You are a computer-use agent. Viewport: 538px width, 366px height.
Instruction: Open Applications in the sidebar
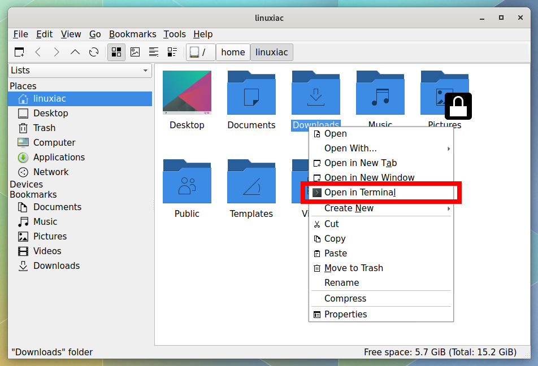[80, 158]
